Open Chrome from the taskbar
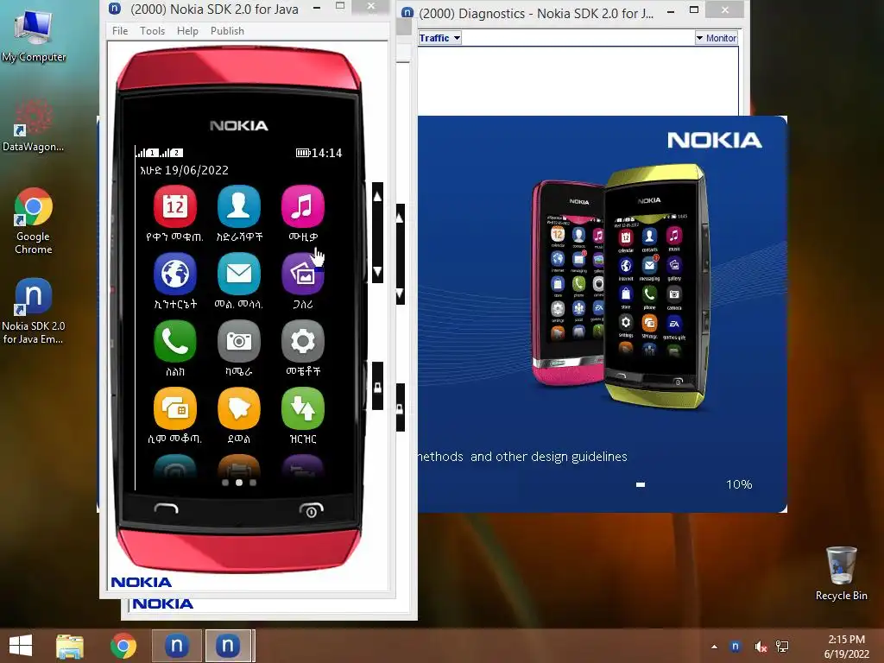This screenshot has width=884, height=663. [x=123, y=646]
